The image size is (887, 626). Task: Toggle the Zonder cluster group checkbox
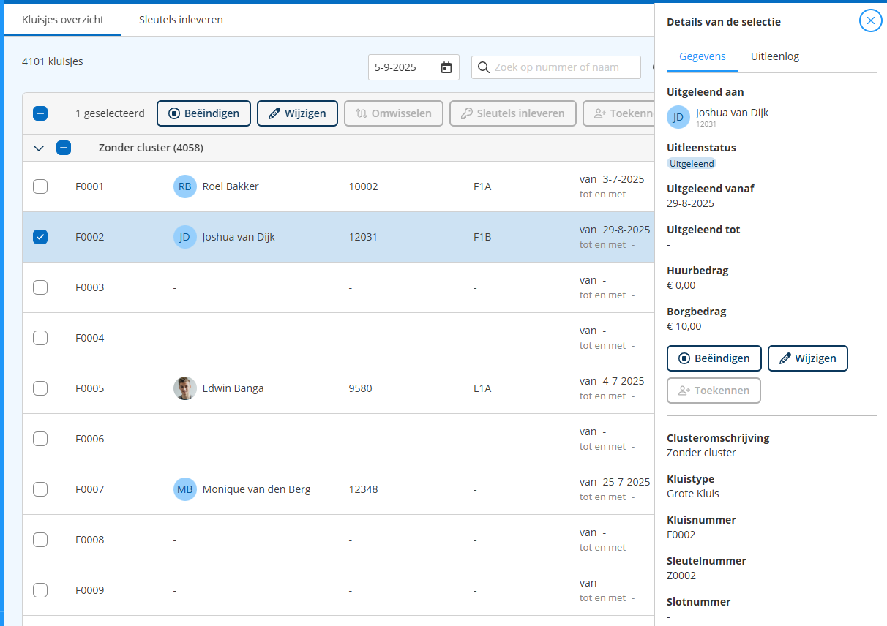pos(64,148)
